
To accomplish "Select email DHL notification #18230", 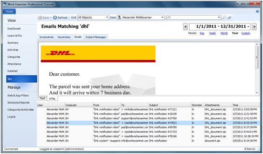I will pos(153,114).
